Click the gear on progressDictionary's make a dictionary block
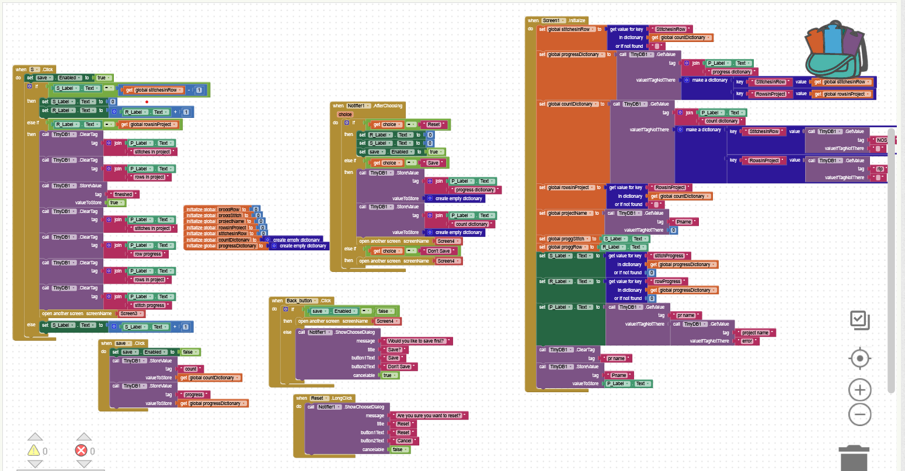 click(687, 81)
